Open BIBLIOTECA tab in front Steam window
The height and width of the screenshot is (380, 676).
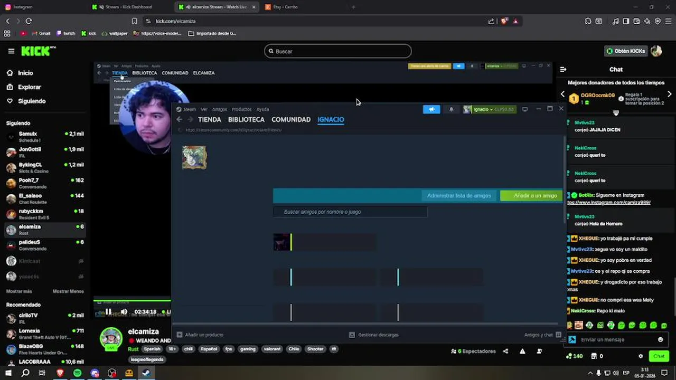tap(246, 120)
